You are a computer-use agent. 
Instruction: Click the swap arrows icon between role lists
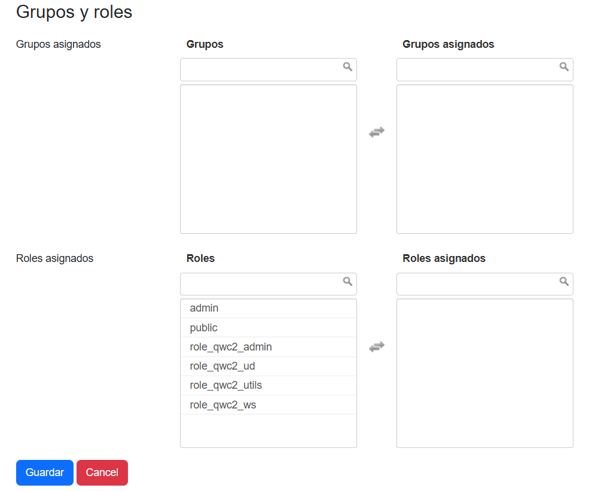point(376,347)
